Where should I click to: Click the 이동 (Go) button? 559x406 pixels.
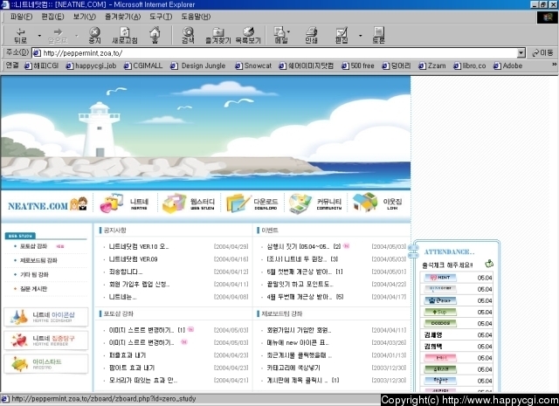pos(542,53)
